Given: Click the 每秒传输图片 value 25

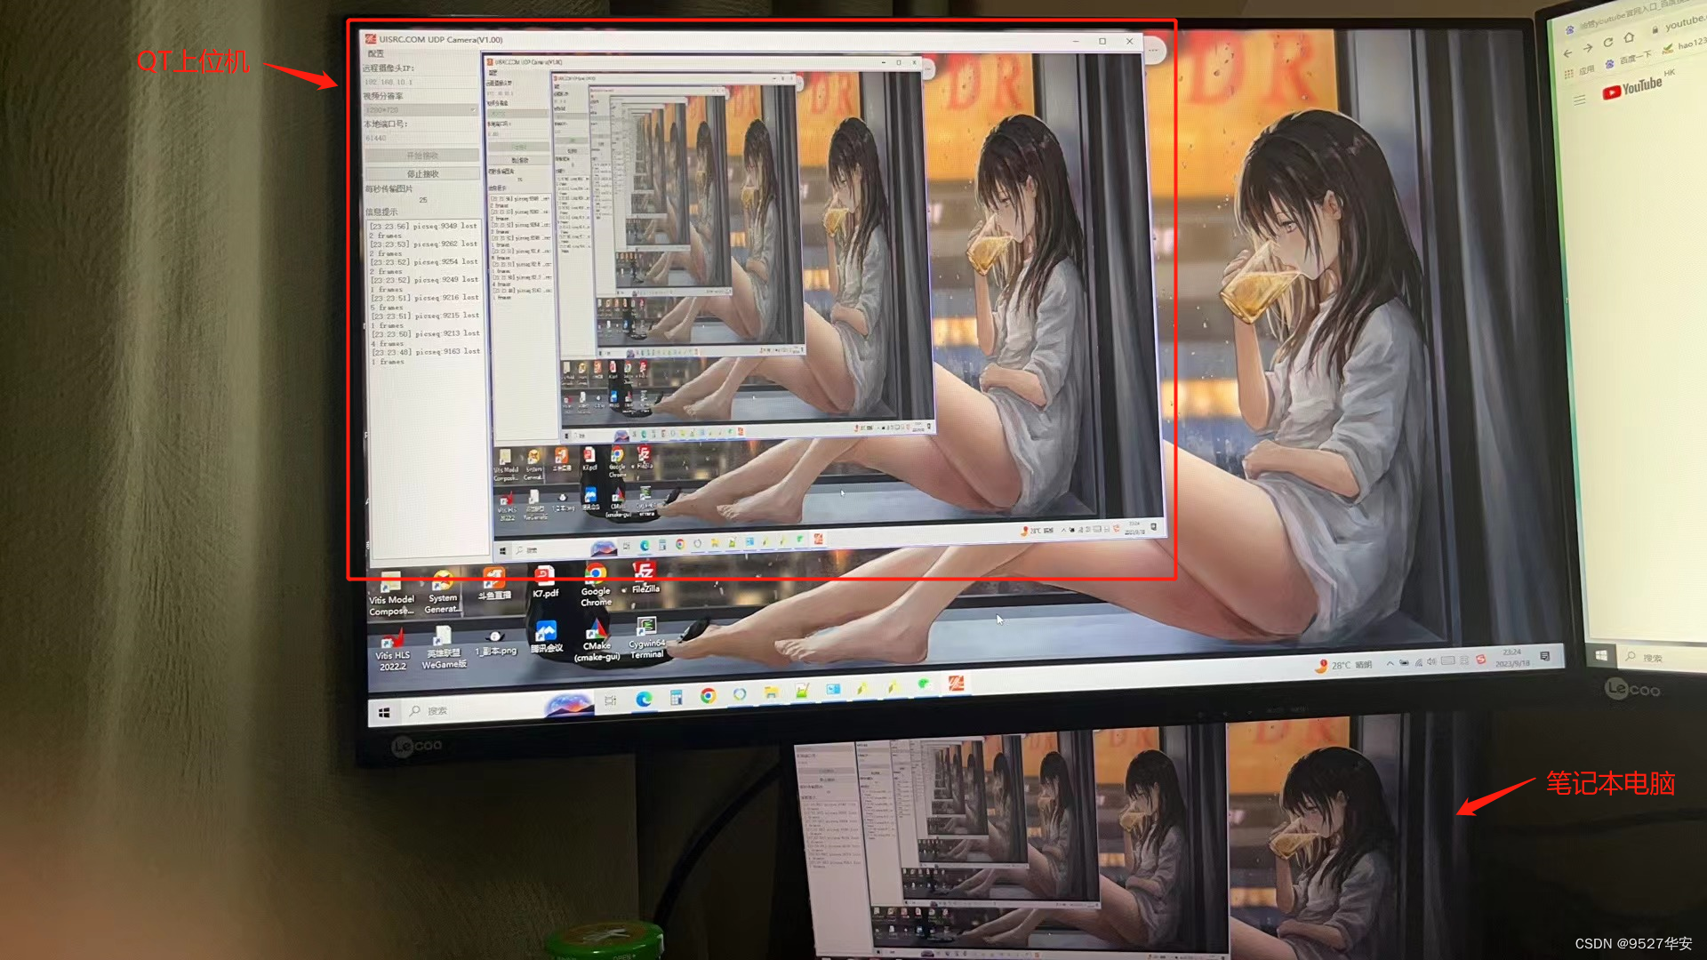Looking at the screenshot, I should (423, 200).
